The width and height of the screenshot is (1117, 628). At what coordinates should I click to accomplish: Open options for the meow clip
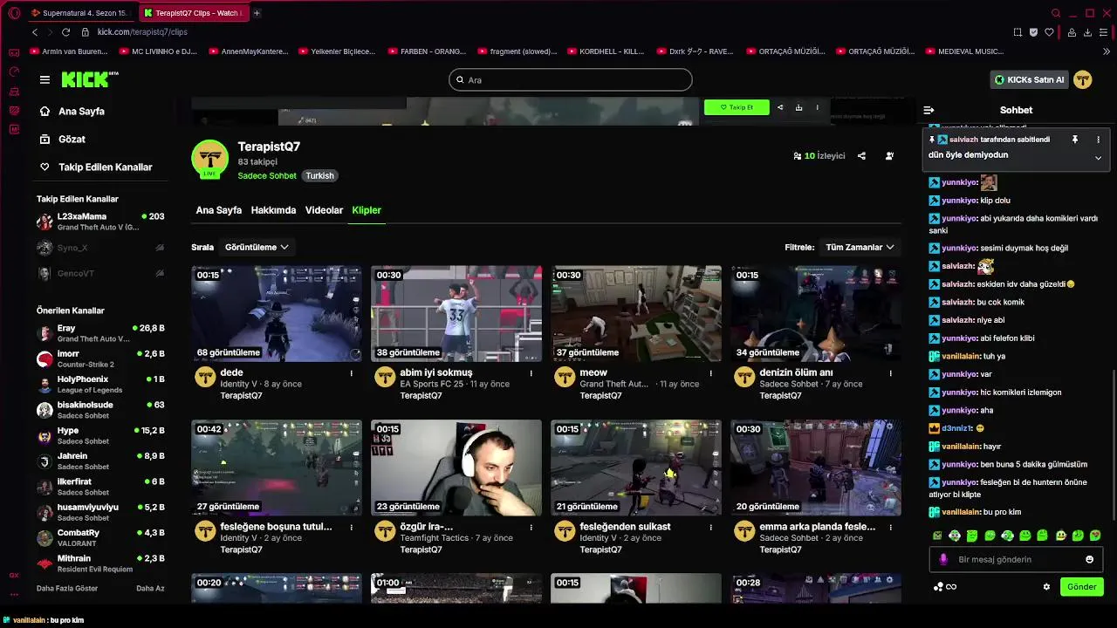tap(711, 373)
